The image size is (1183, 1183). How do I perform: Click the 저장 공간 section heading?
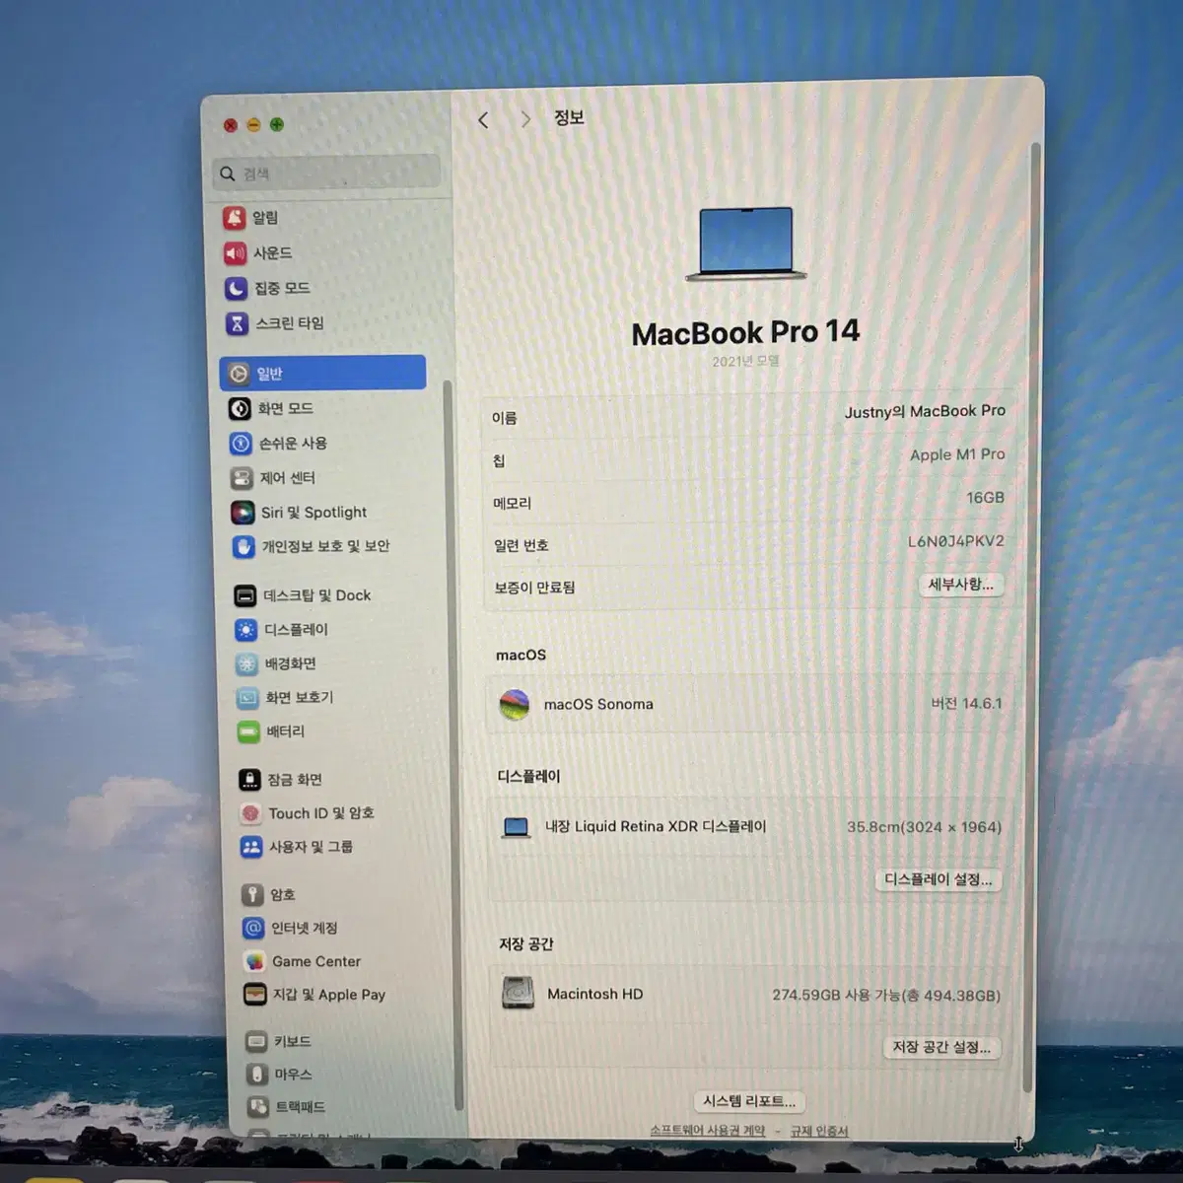[x=525, y=944]
